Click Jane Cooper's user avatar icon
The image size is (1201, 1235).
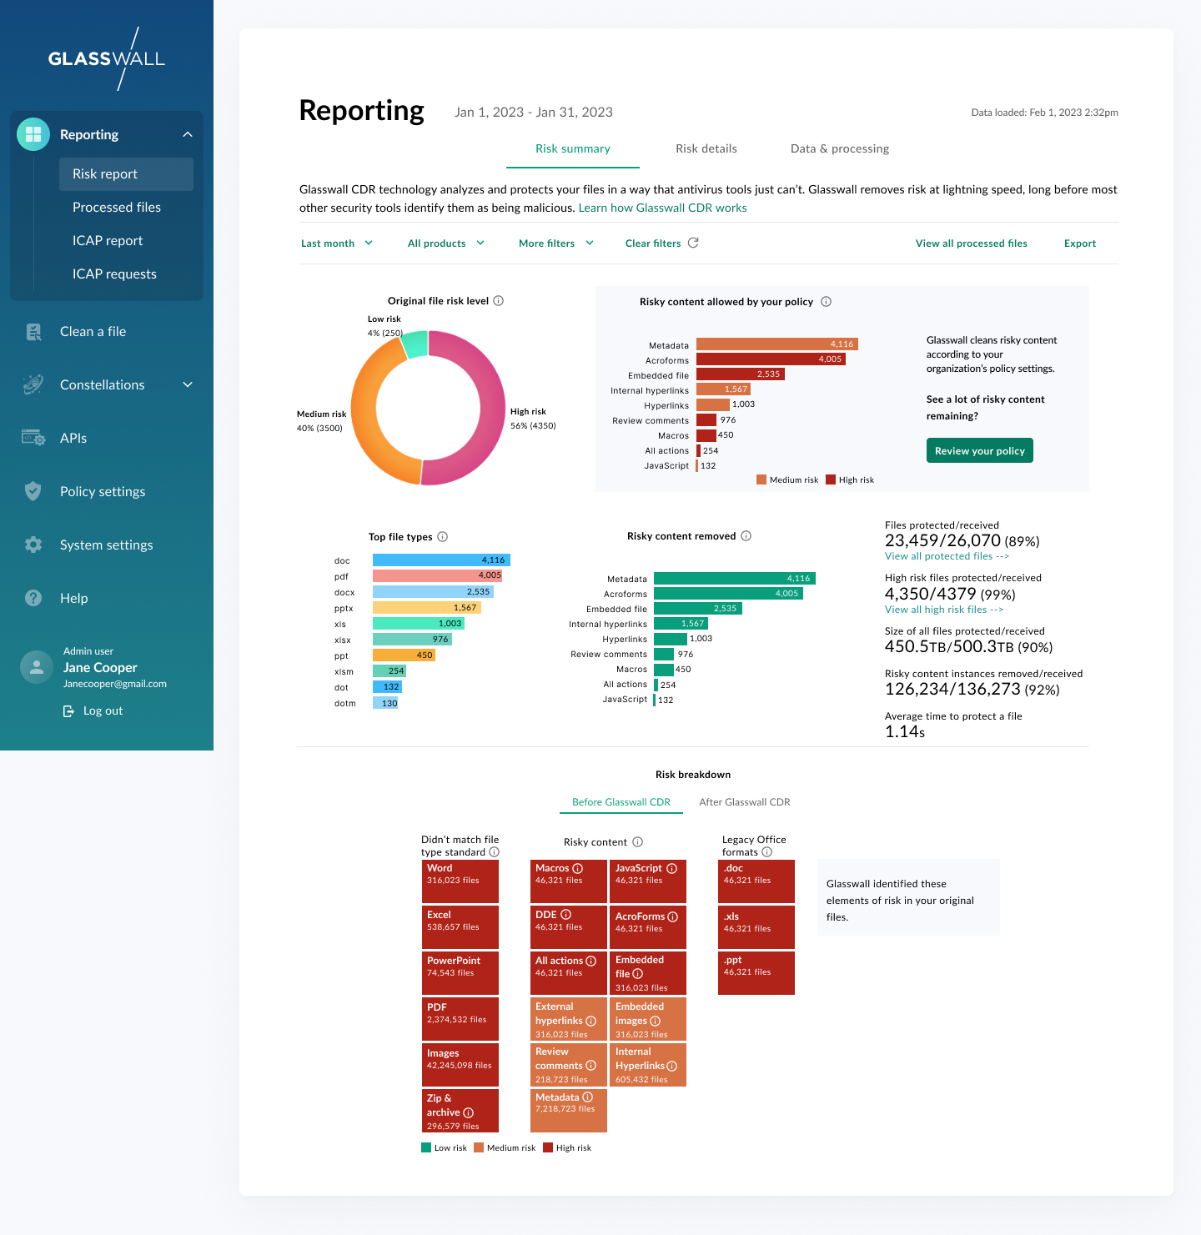[x=37, y=667]
